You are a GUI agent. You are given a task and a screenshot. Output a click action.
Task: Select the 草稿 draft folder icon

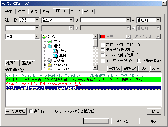point(56,56)
